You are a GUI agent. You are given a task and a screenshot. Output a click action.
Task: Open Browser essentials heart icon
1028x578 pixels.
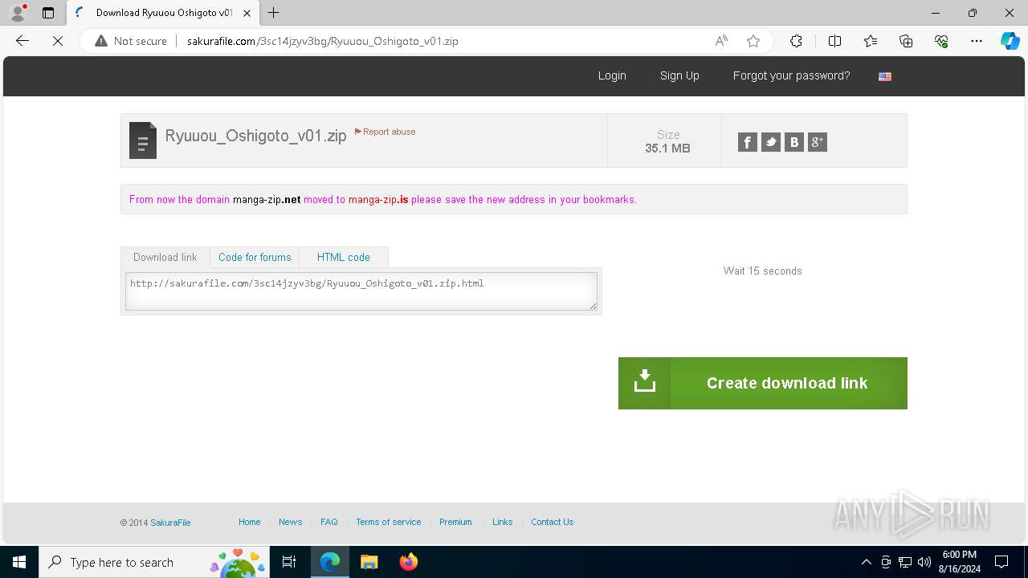(x=941, y=41)
